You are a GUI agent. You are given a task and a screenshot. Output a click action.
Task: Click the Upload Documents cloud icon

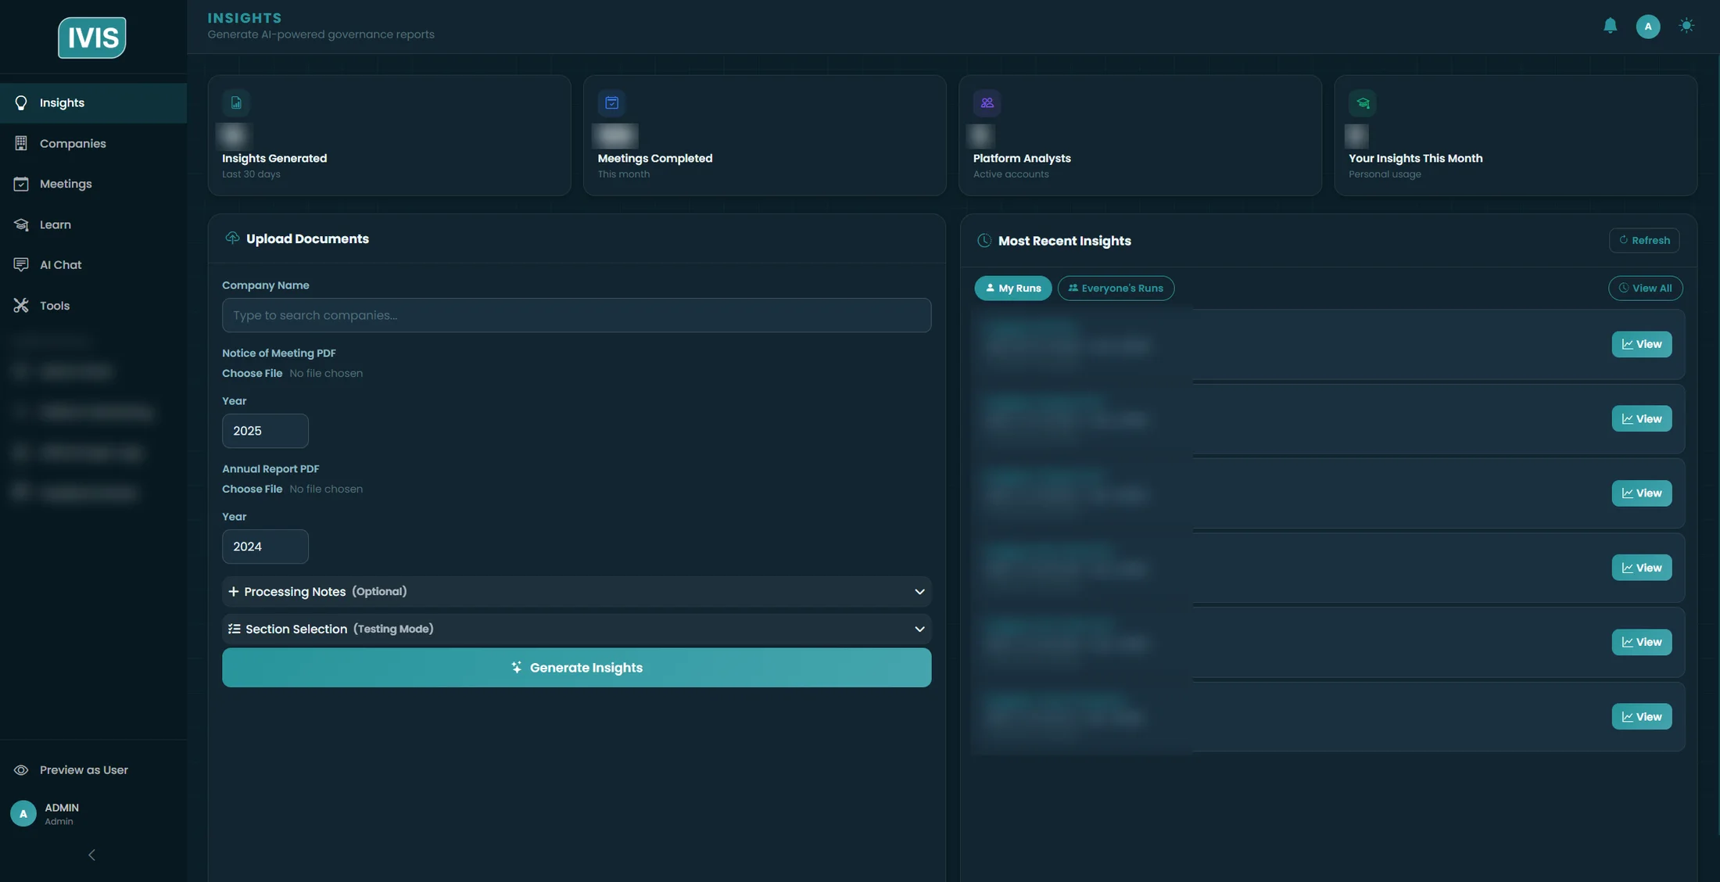pos(232,238)
